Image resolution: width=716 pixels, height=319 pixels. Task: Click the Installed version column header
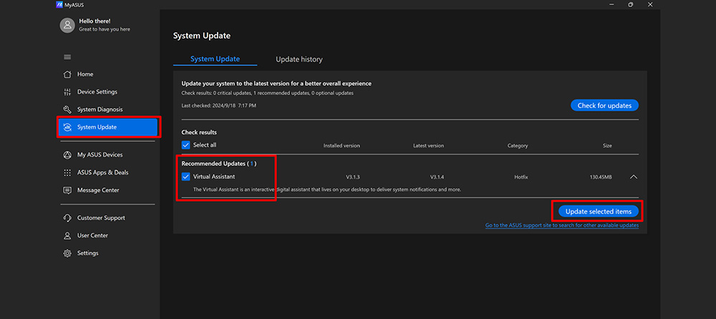342,146
